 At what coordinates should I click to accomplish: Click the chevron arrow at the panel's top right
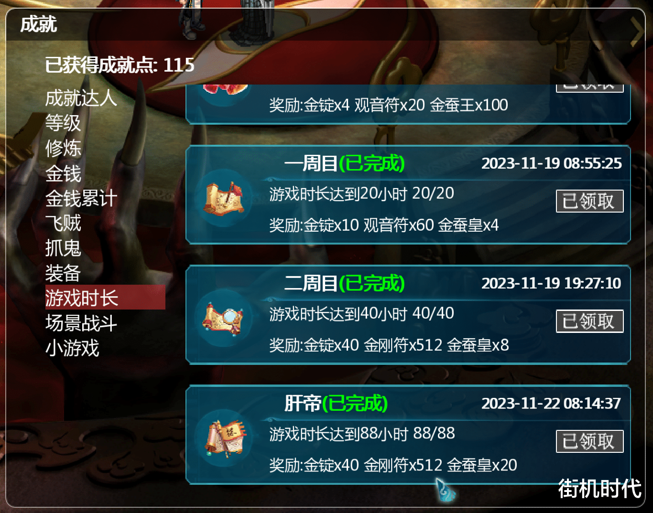click(636, 32)
